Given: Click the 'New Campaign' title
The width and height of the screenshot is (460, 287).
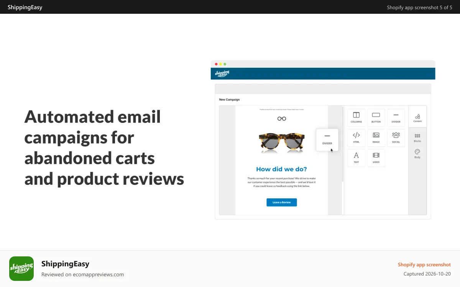Looking at the screenshot, I should click(x=229, y=99).
